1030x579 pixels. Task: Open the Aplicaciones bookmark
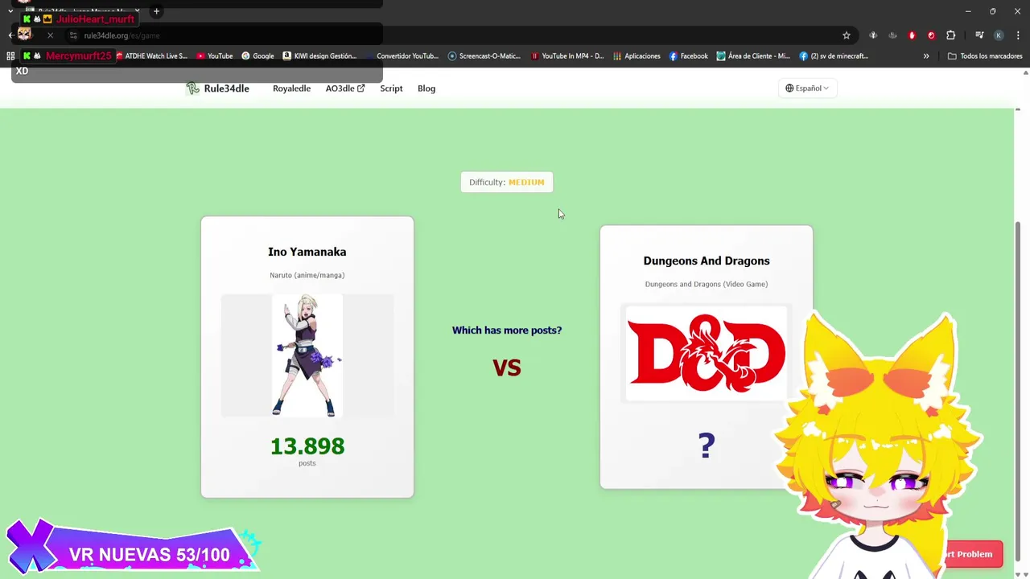click(637, 56)
